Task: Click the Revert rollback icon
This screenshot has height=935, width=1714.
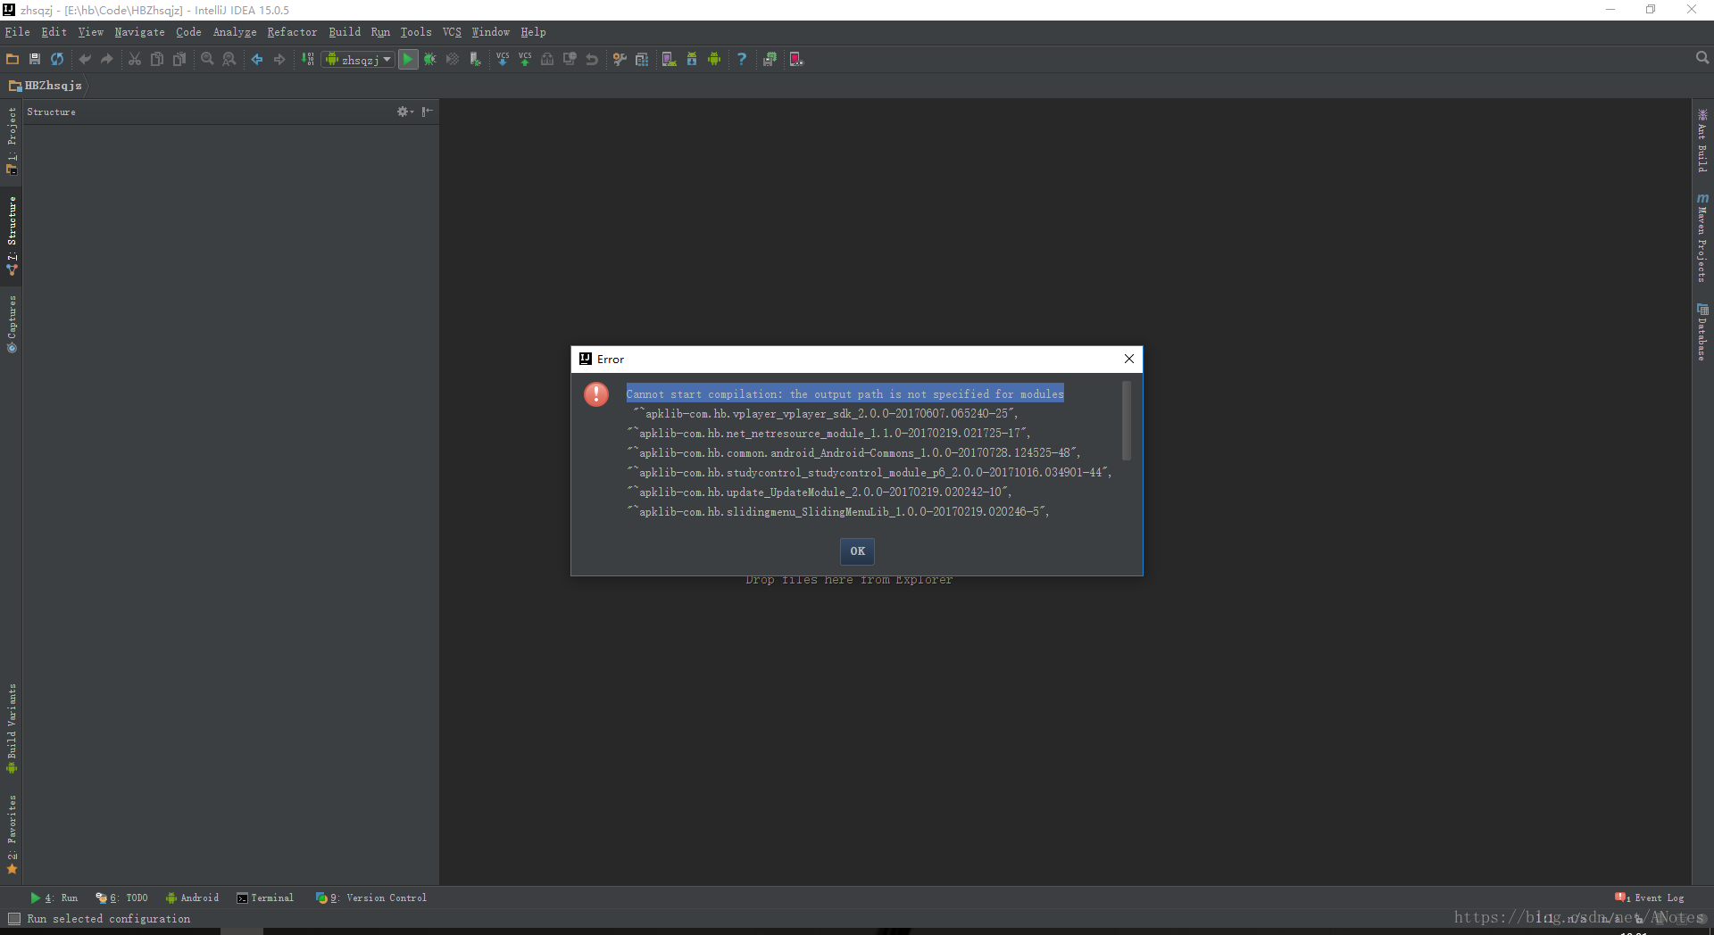Action: click(x=592, y=59)
